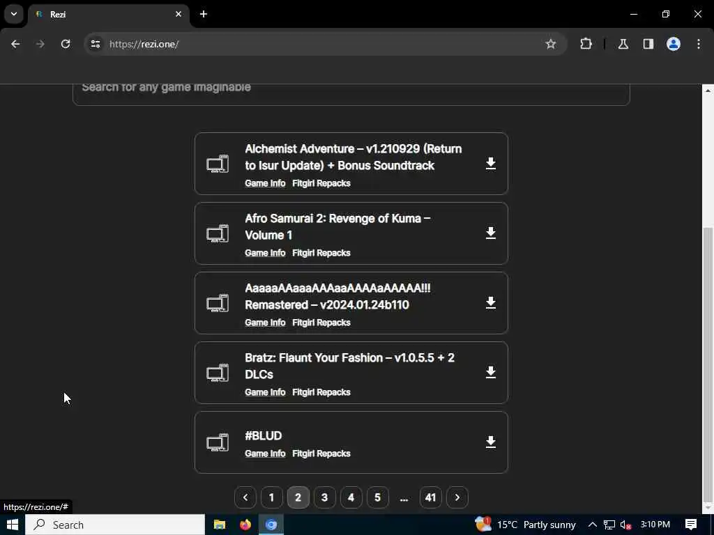Viewport: 714px width, 535px height.
Task: Go back with the browser back arrow
Action: (x=15, y=44)
